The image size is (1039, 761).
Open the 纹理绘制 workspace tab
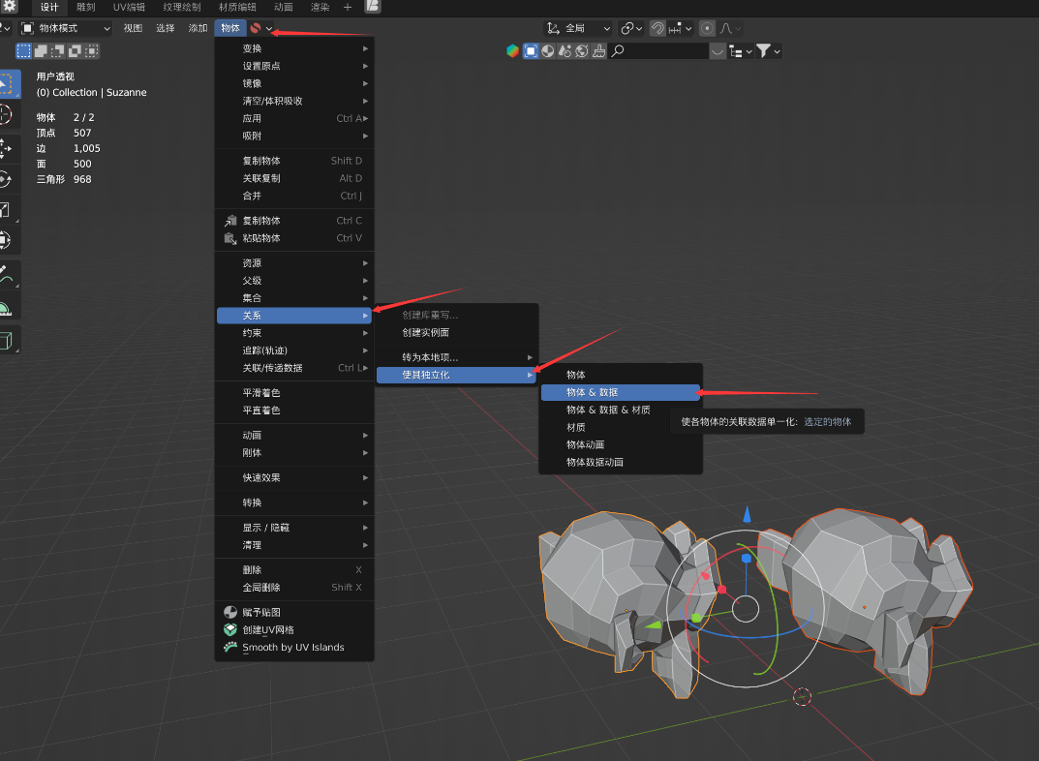pos(182,8)
